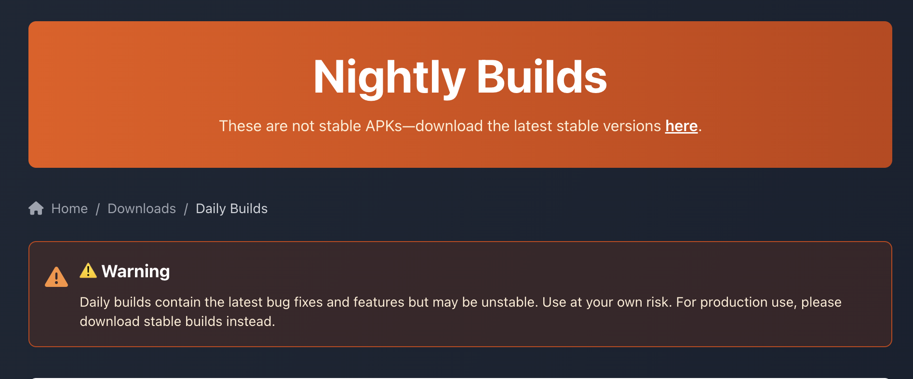The image size is (913, 379).
Task: Open the card appearing at the bottom edge
Action: coord(459,376)
